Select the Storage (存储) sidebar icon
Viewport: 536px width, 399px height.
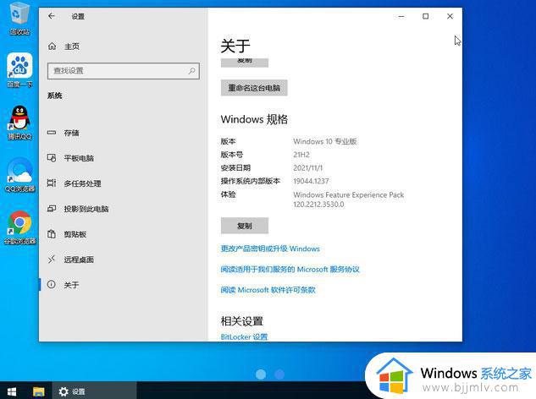click(x=52, y=133)
